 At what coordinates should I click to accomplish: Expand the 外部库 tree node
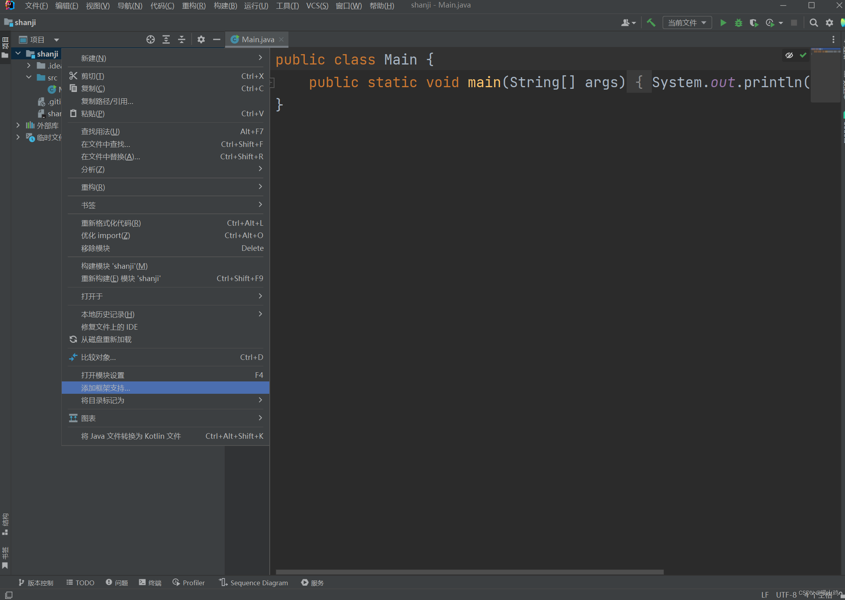(18, 125)
